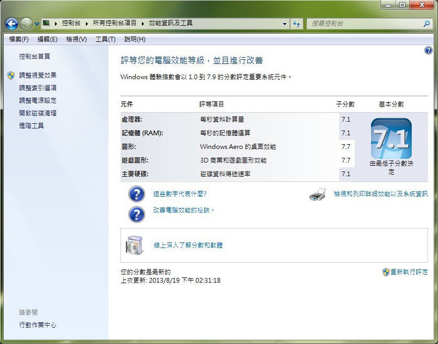The height and width of the screenshot is (344, 438).
Task: Click the blue help icon at top right
Action: coord(428,50)
